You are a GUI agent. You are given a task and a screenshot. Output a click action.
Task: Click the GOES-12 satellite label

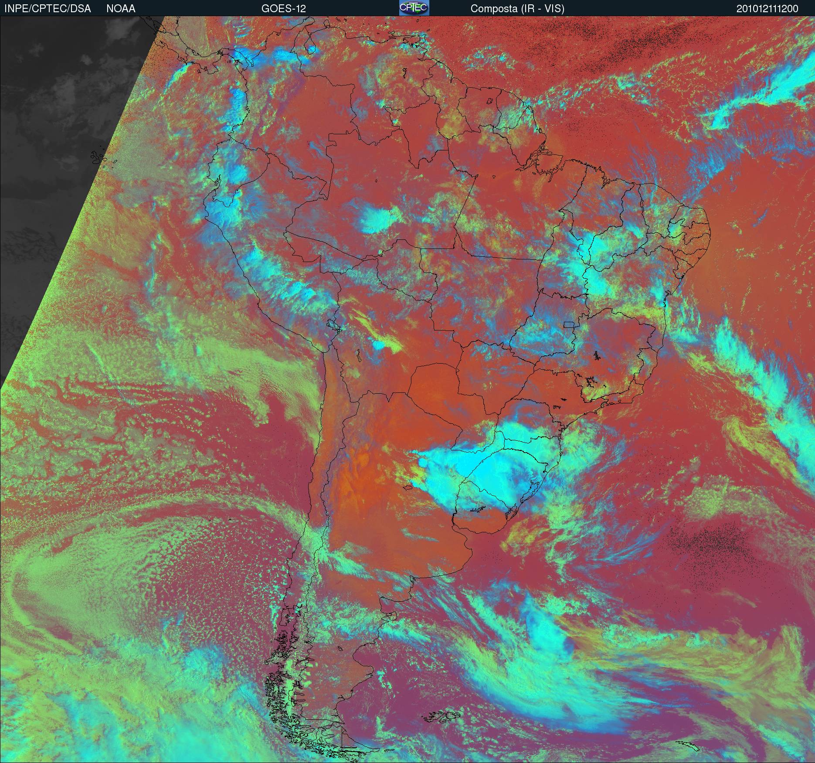pyautogui.click(x=284, y=9)
